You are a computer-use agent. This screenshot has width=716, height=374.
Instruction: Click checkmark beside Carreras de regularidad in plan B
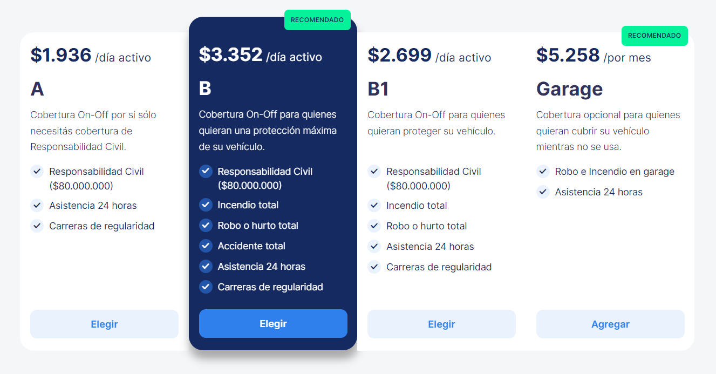coord(206,287)
